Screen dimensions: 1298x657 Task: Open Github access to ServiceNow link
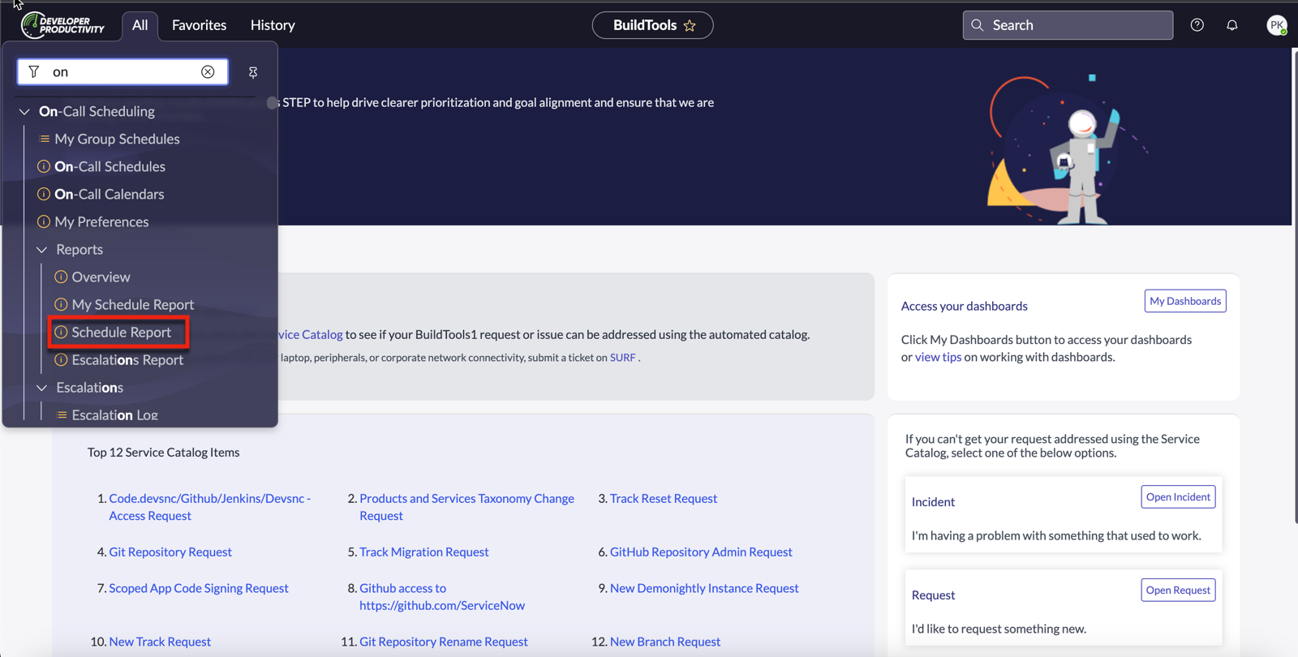(442, 597)
